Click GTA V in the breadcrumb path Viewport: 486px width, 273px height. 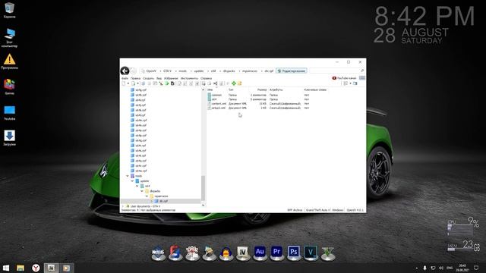[x=167, y=71]
